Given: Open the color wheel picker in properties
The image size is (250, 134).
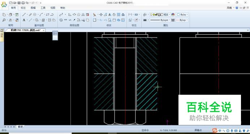Looking at the screenshot, I should coord(173,15).
